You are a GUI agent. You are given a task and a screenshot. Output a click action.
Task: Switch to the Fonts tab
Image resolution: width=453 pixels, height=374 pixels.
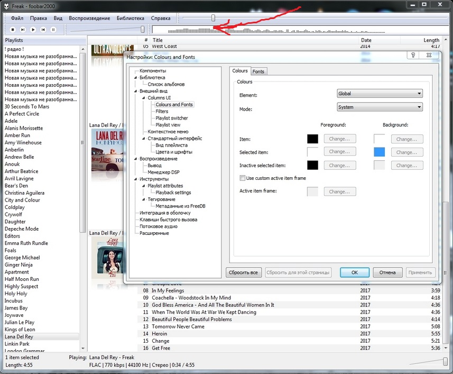point(258,71)
